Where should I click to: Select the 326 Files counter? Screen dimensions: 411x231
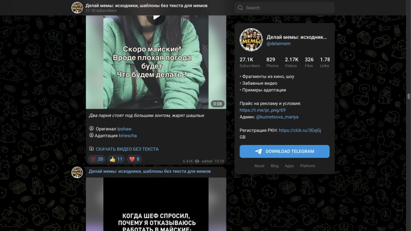click(x=309, y=62)
